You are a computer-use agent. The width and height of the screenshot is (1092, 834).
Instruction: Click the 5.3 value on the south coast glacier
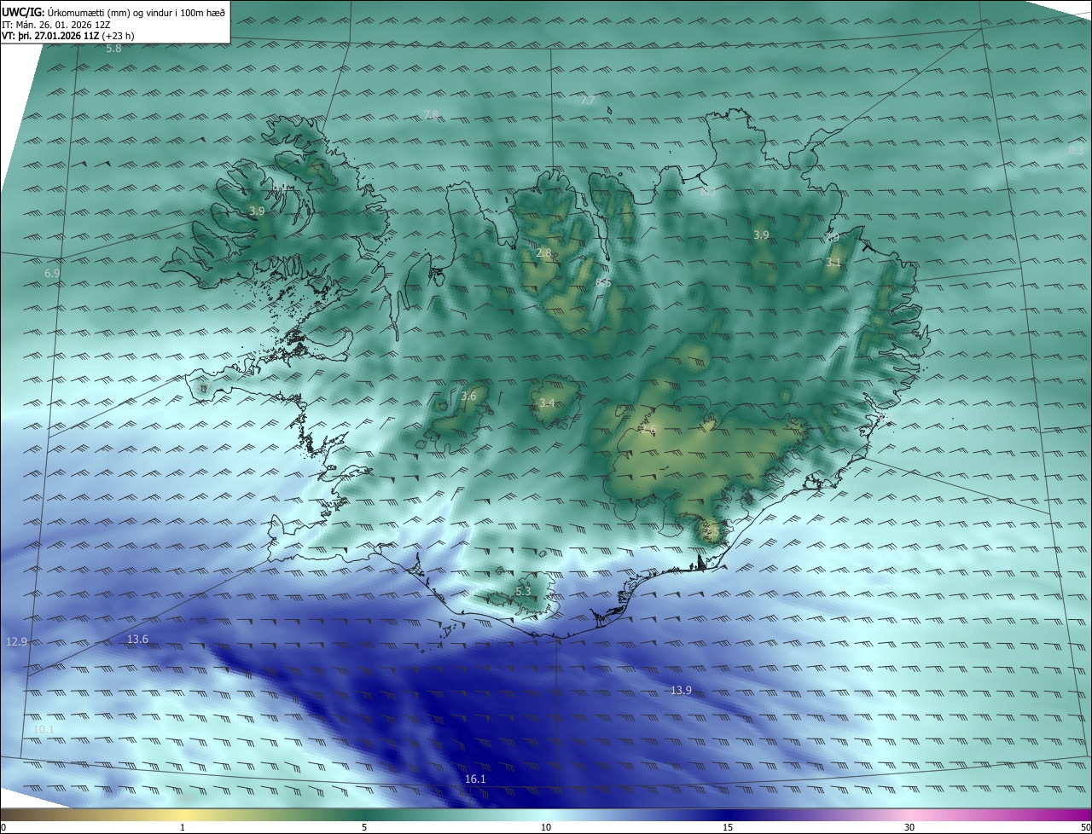[x=523, y=591]
